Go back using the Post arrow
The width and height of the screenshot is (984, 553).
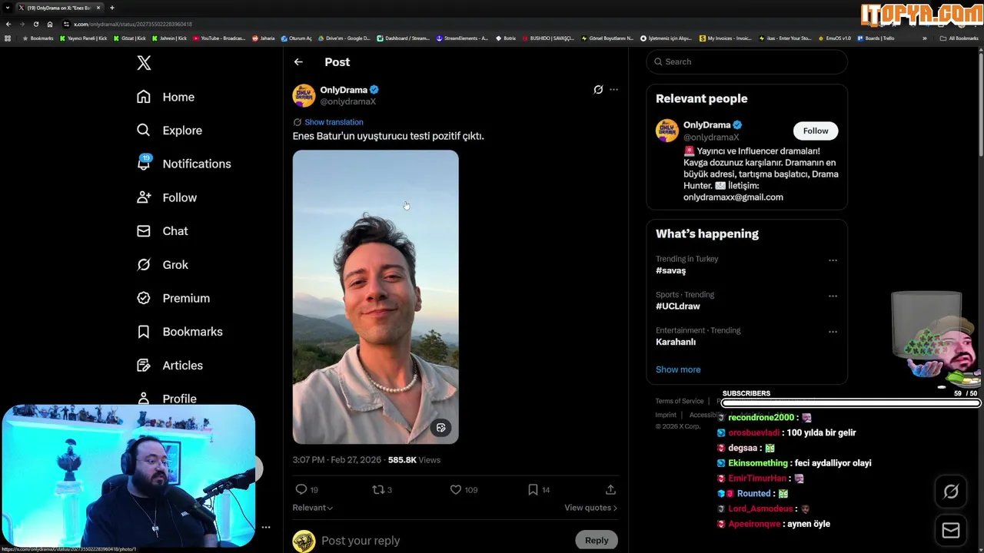298,62
